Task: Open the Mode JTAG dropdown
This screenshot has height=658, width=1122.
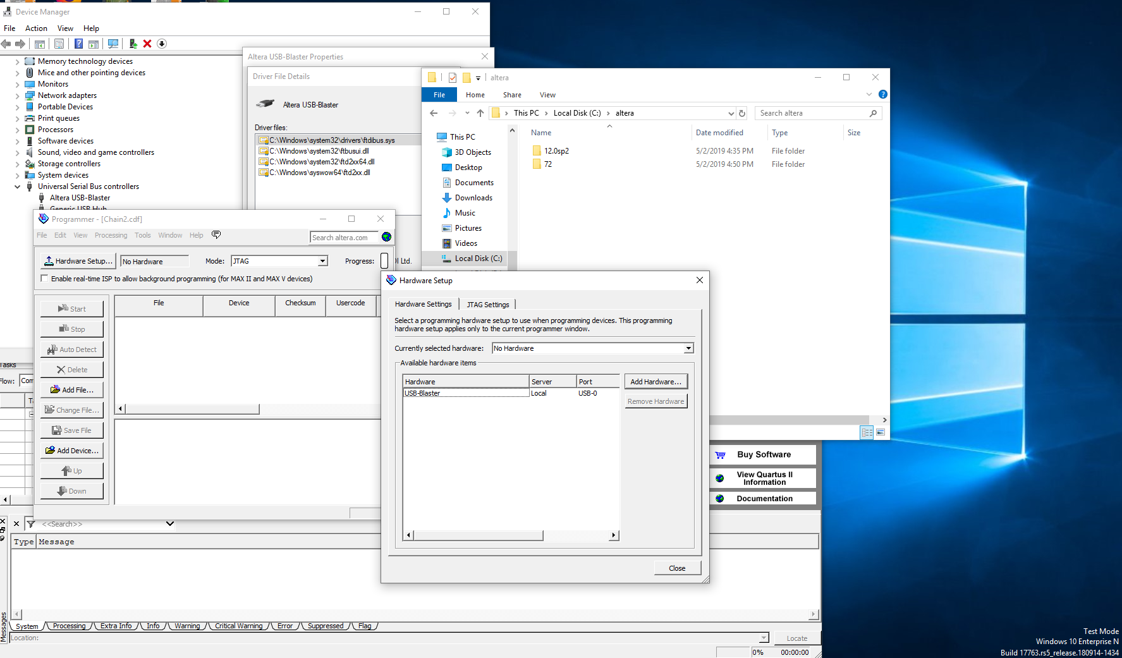Action: [x=322, y=261]
